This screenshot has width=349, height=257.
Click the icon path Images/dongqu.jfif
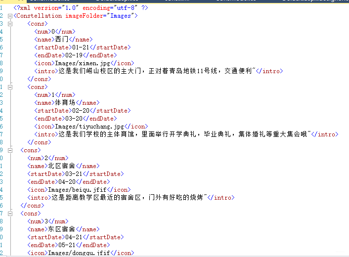(x=79, y=253)
